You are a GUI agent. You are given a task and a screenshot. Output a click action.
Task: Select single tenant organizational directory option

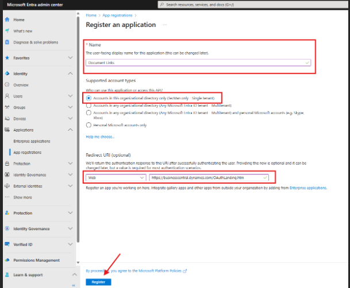pos(88,98)
